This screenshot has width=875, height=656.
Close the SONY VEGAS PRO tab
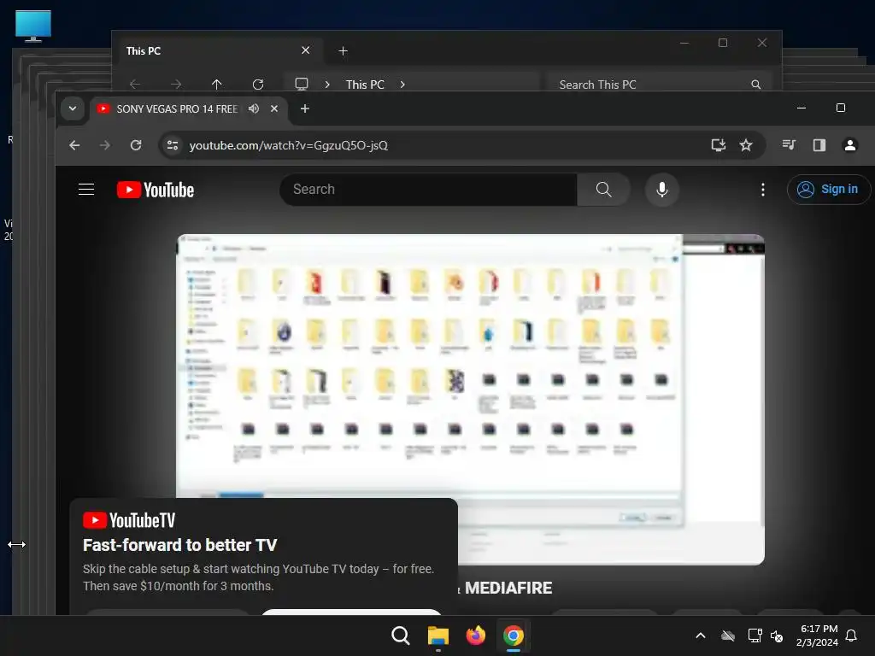pyautogui.click(x=274, y=108)
